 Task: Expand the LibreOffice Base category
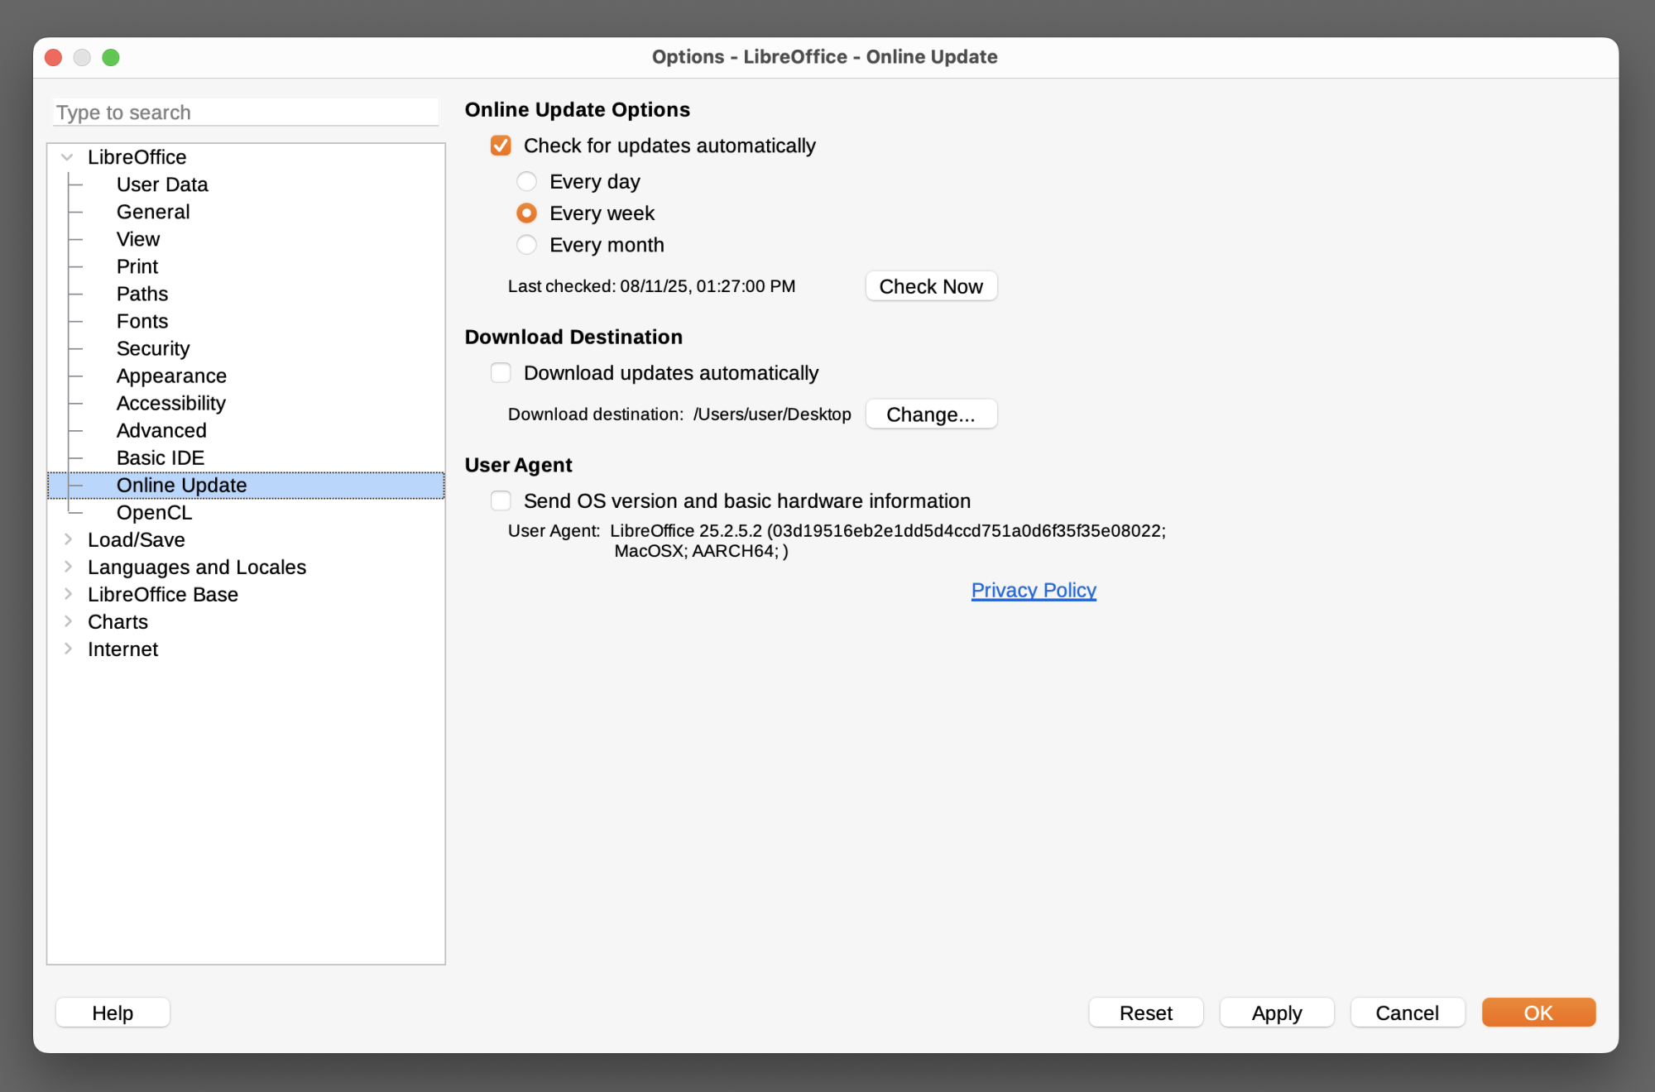[68, 594]
